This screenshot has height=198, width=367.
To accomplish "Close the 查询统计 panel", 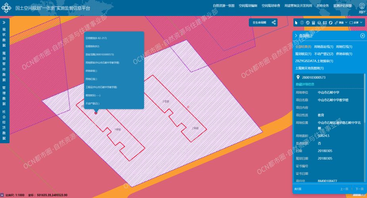I will [362, 36].
